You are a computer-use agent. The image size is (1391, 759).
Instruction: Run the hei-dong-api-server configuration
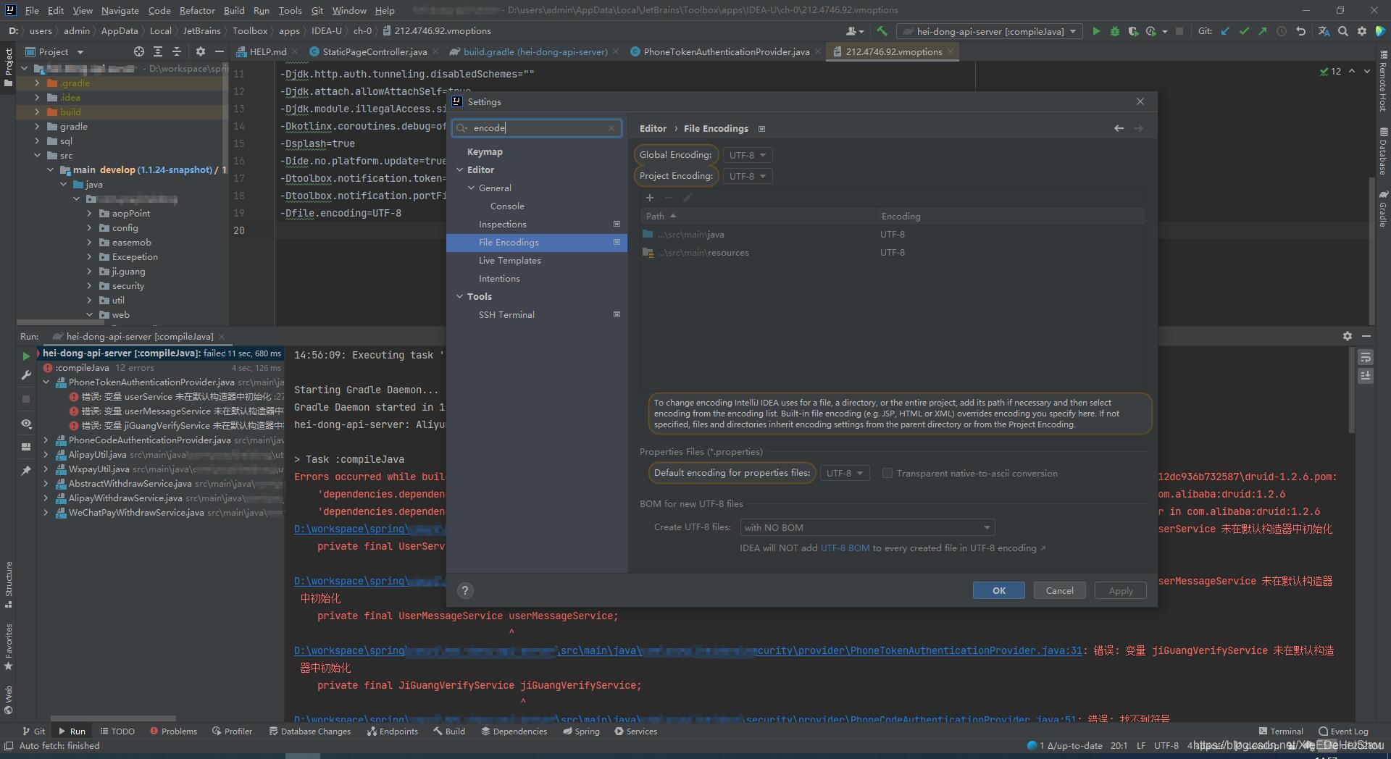tap(1096, 31)
